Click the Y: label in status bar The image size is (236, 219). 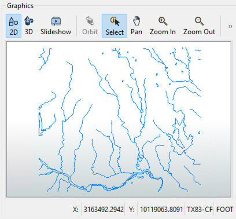(131, 209)
